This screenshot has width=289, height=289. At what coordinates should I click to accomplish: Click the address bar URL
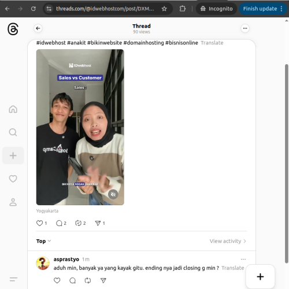coord(105,9)
